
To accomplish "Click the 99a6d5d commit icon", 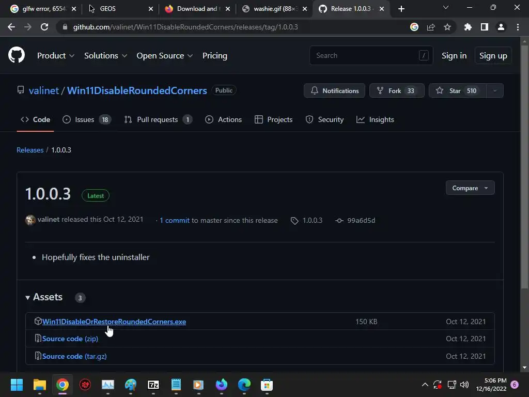I will click(339, 220).
